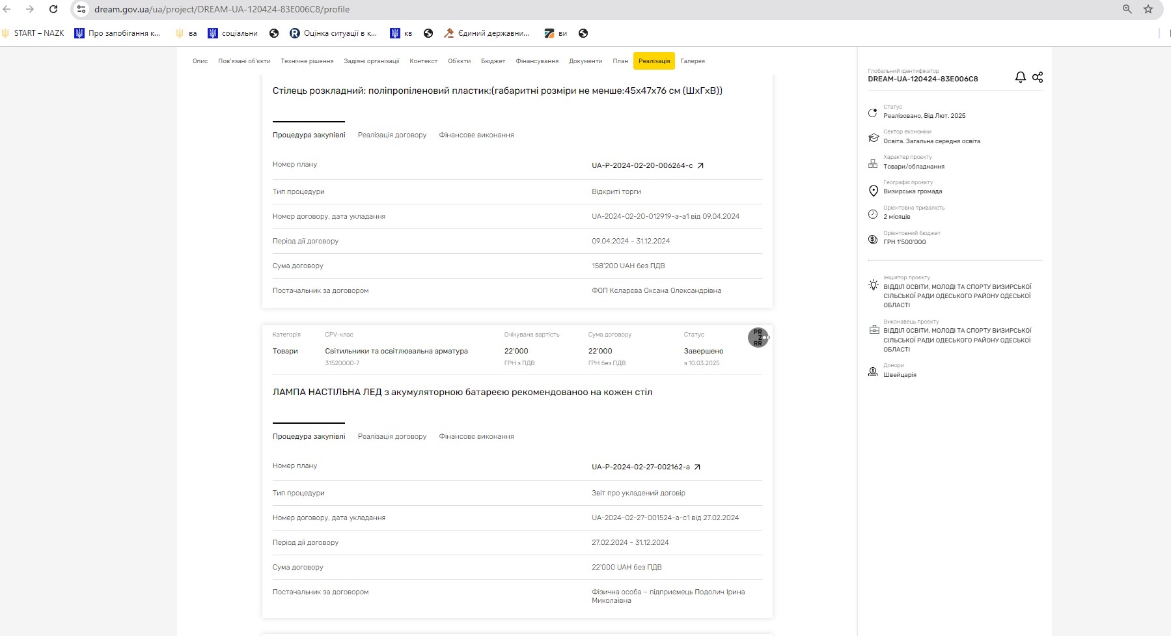Click the notification bell icon
Screen dimensions: 1171x636
coord(1020,77)
